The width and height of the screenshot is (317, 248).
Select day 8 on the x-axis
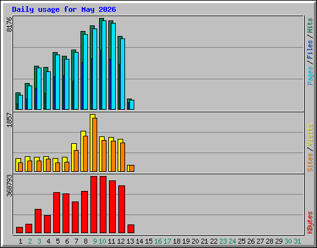click(x=85, y=241)
